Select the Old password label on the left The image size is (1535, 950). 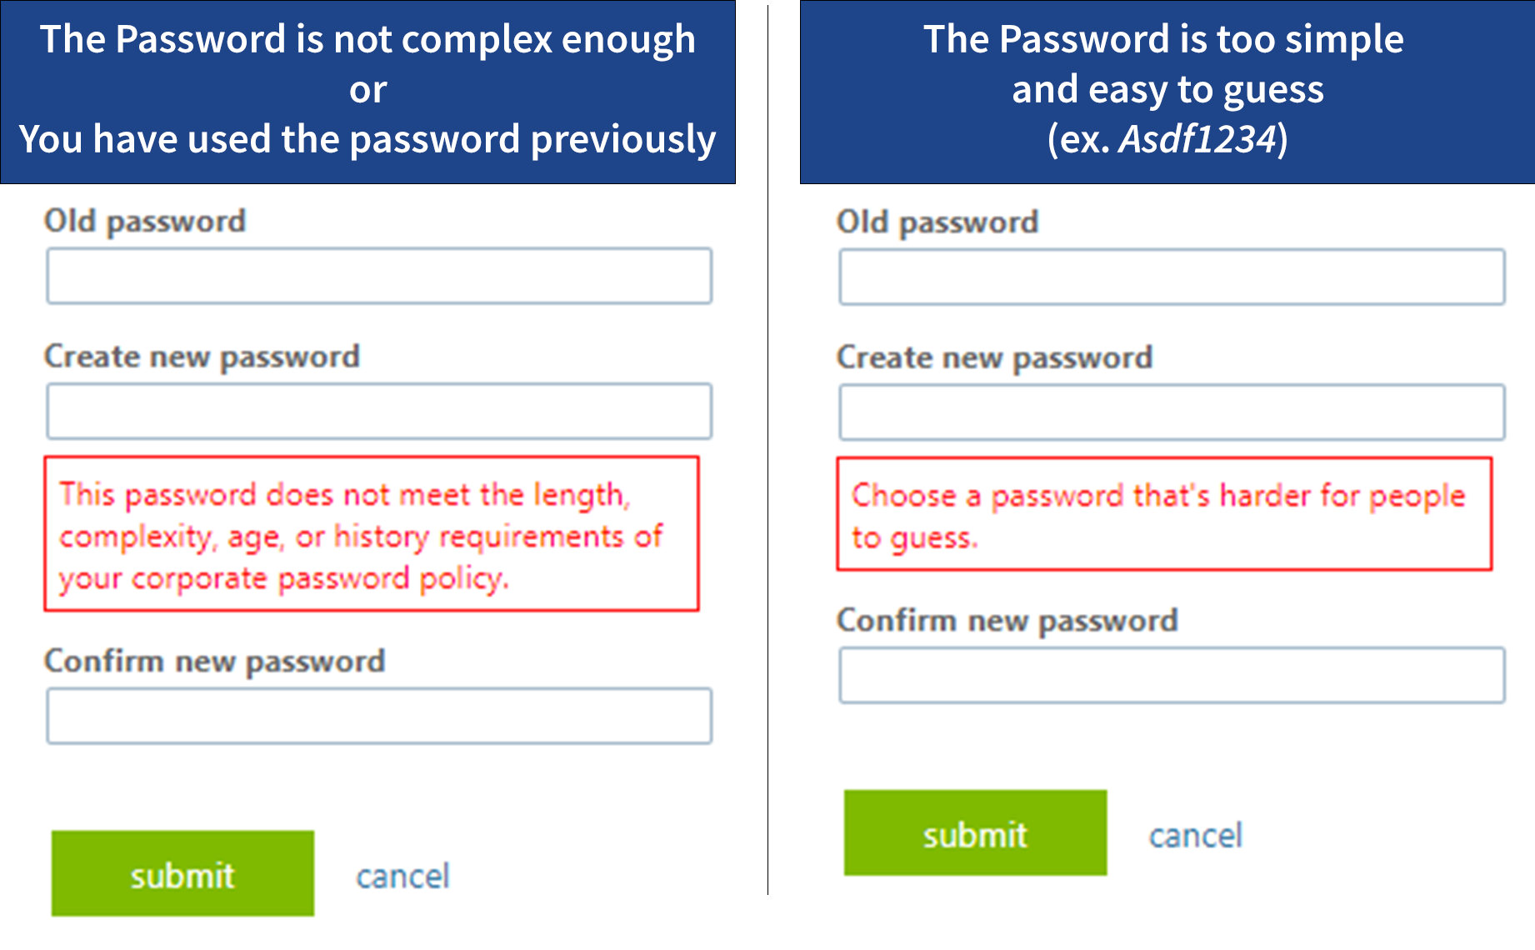145,220
